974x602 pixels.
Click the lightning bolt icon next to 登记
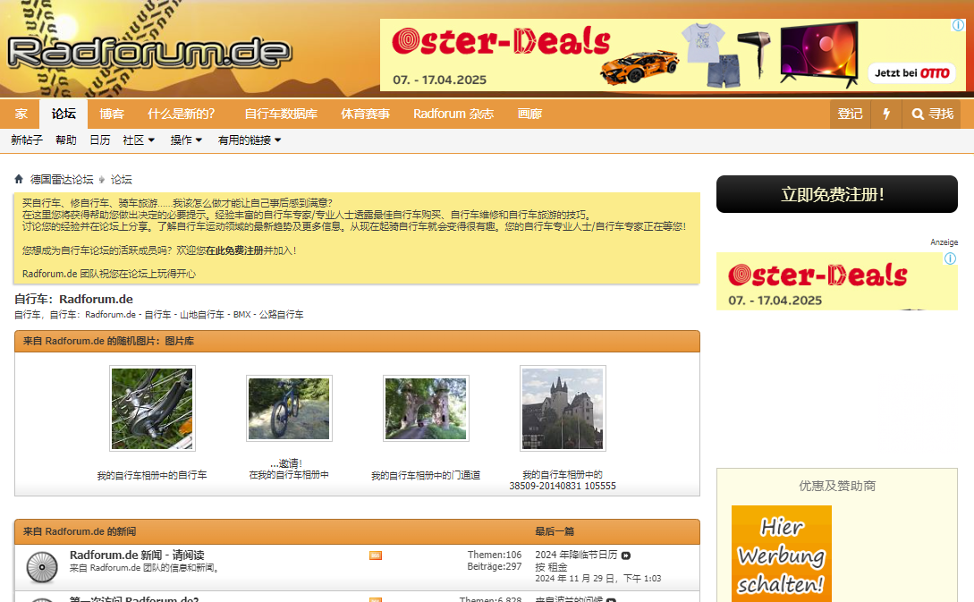[x=886, y=114]
